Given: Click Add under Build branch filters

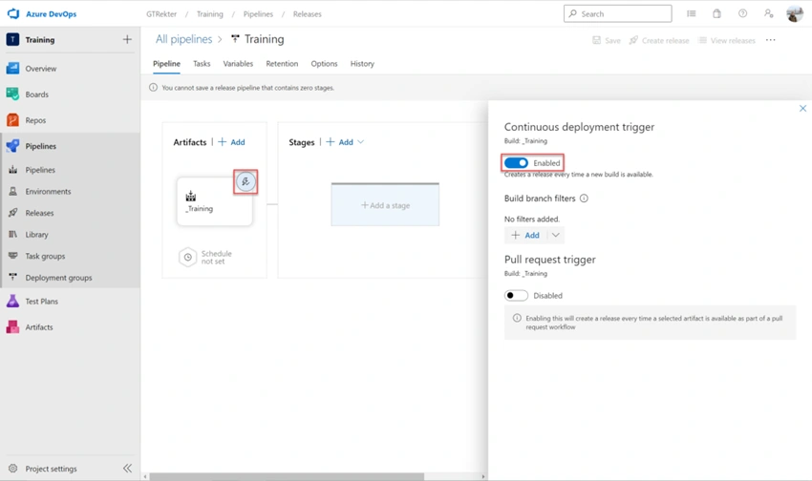Looking at the screenshot, I should 525,235.
